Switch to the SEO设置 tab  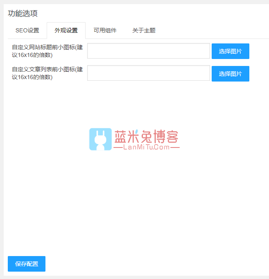tap(27, 30)
